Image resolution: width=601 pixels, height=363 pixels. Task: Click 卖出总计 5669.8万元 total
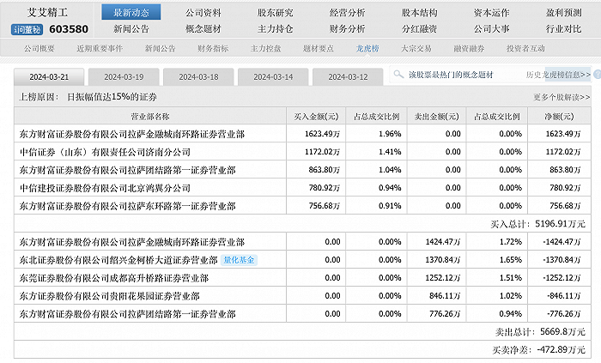click(540, 332)
